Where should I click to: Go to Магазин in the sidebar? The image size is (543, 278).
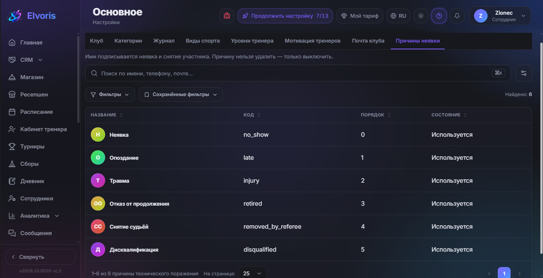[32, 77]
